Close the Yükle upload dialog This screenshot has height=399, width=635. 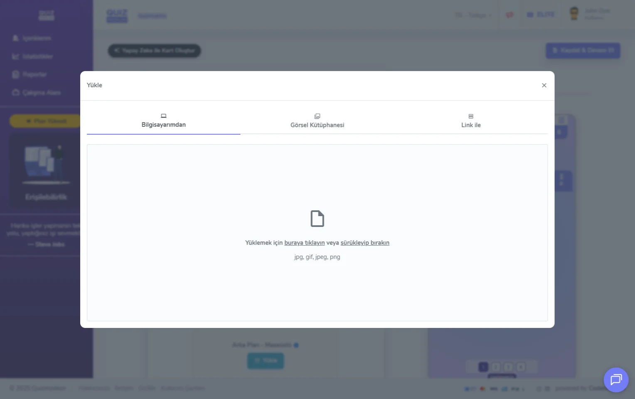point(544,85)
